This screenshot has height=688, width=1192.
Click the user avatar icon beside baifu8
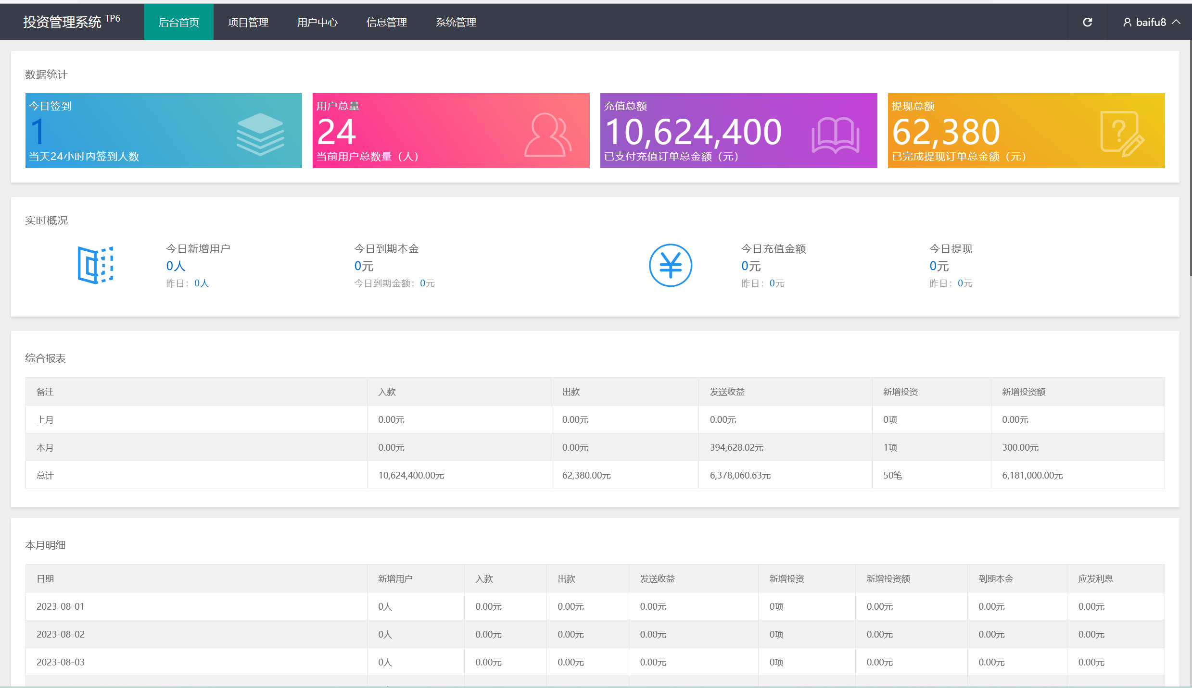point(1127,22)
